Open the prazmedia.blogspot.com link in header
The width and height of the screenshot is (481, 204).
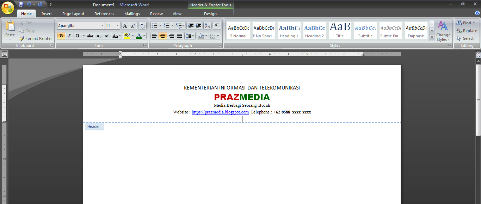click(x=220, y=112)
